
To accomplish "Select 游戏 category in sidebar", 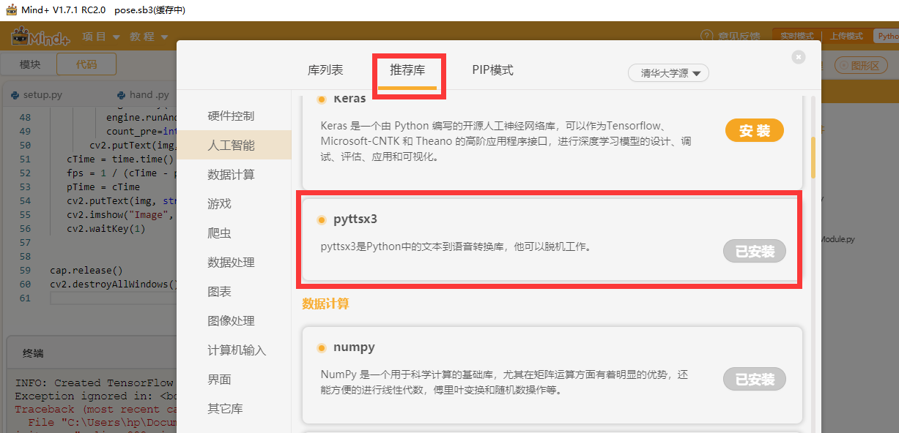I will pos(234,204).
